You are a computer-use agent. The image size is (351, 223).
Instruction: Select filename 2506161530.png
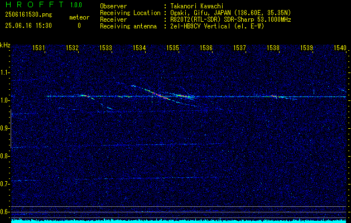tap(28, 15)
